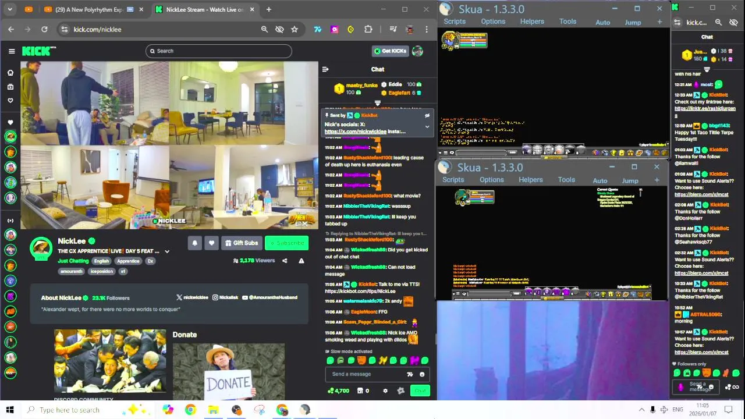This screenshot has width=745, height=419.
Task: Open chat settings gear icon
Action: 385,390
